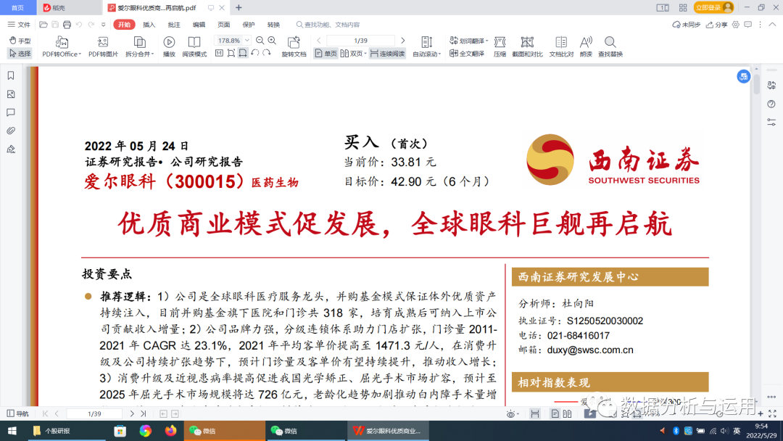Activate the Select (选择) tool
Image resolution: width=783 pixels, height=441 pixels.
20,54
